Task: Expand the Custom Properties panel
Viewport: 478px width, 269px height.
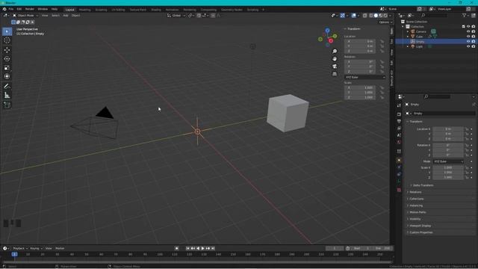Action: 420,232
